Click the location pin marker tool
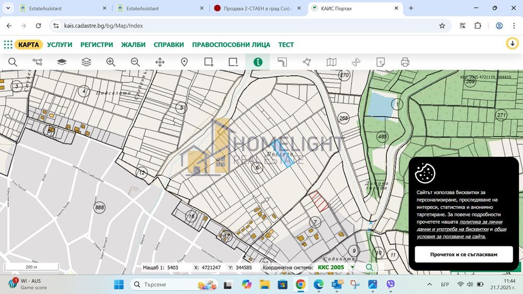 point(184,62)
